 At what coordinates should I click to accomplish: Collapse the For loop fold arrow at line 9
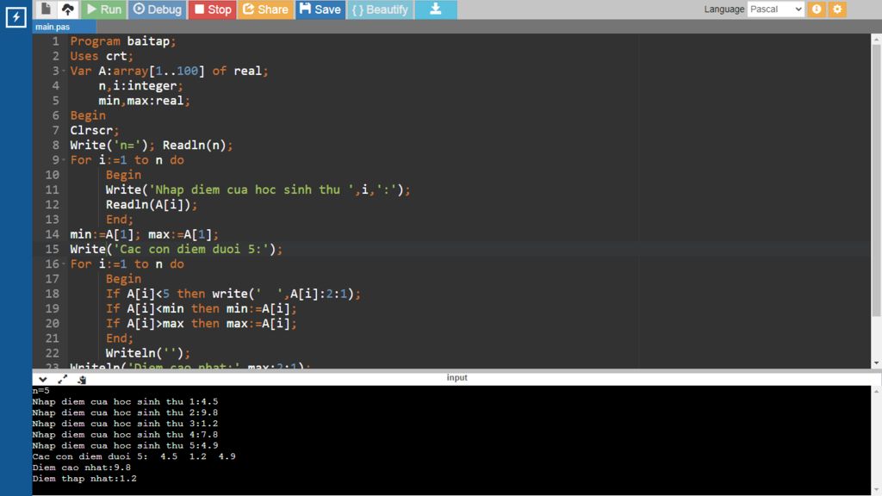pos(64,159)
